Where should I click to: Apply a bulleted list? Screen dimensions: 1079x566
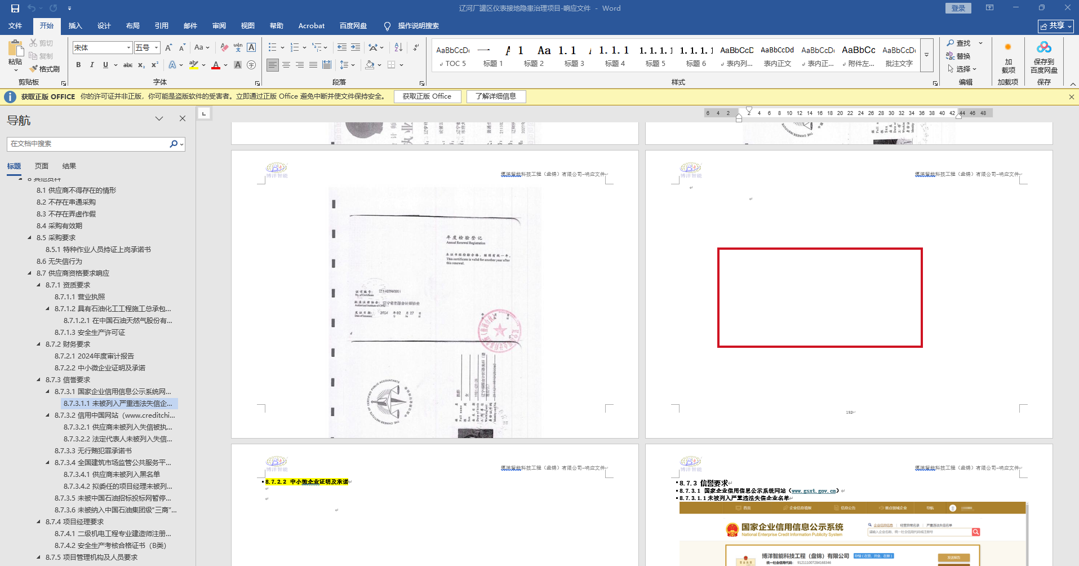coord(273,48)
